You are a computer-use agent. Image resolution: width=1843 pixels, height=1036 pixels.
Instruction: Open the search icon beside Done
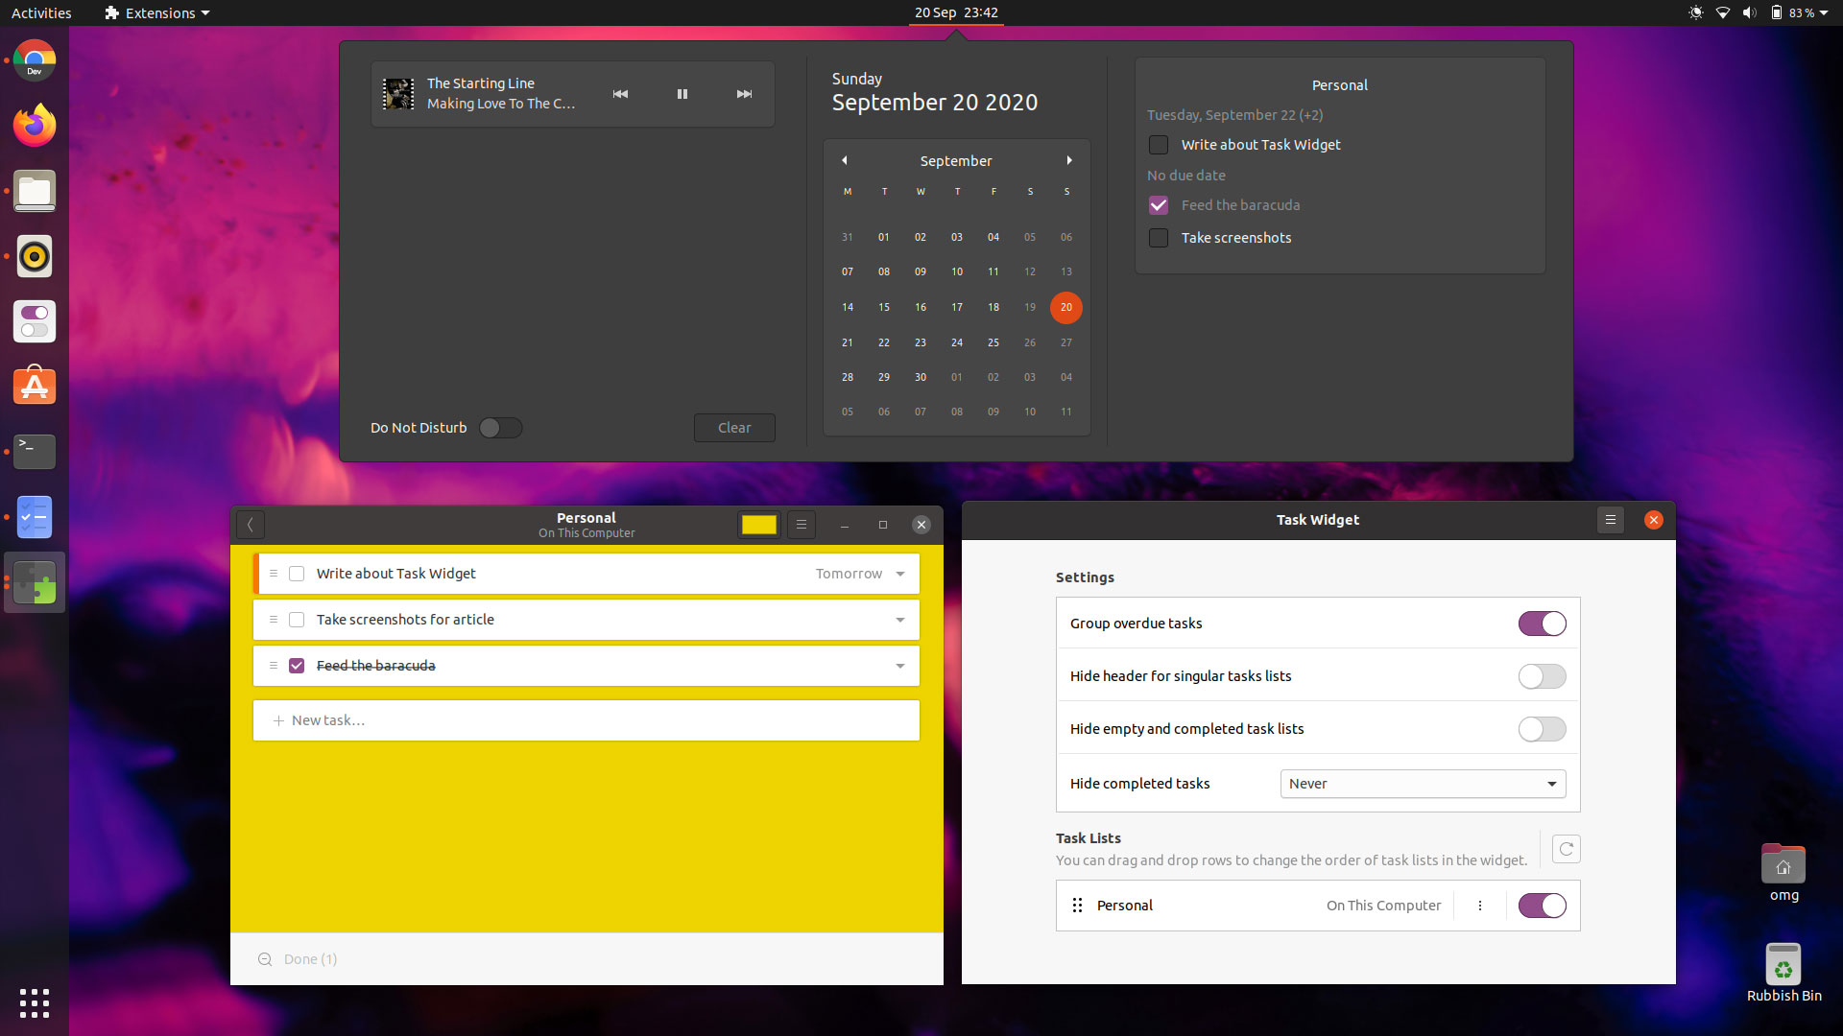tap(265, 959)
